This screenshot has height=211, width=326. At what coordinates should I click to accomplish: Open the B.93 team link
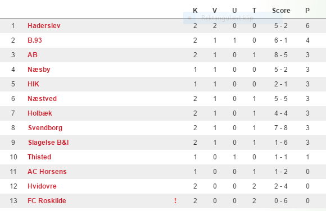pyautogui.click(x=35, y=40)
